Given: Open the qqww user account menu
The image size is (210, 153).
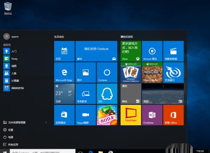Looking at the screenshot, I should 11,36.
